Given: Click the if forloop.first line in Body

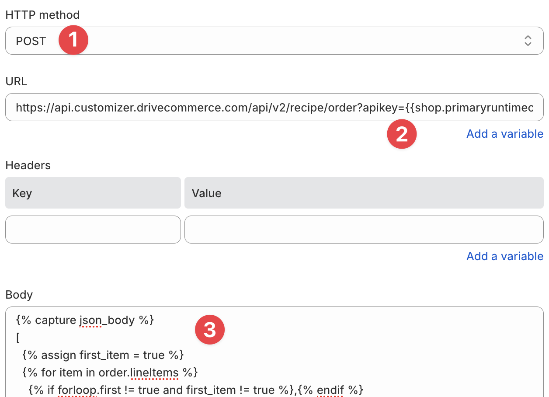Looking at the screenshot, I should coord(195,390).
